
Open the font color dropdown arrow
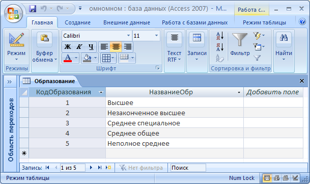click(x=76, y=58)
